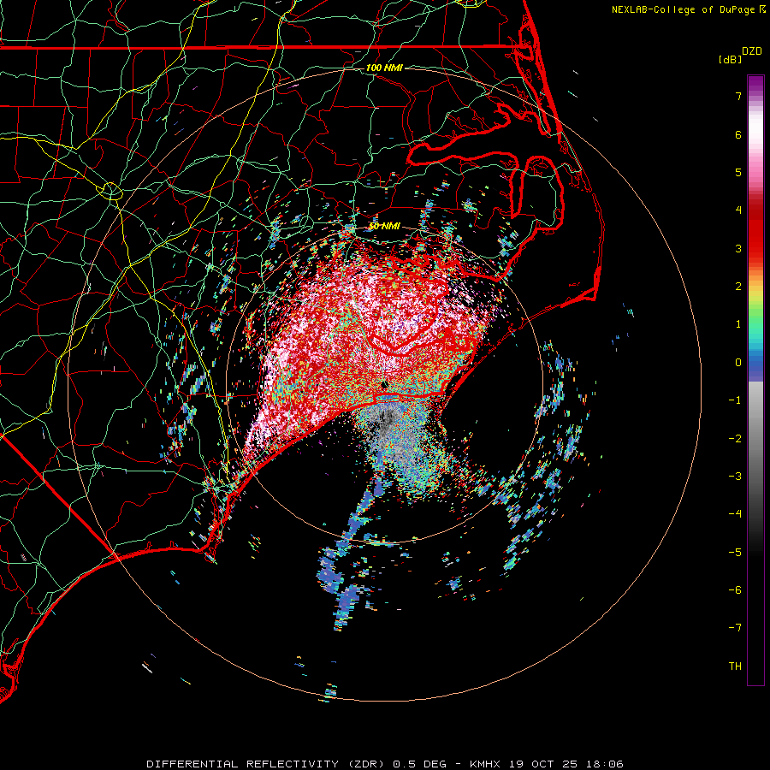Click the circular highway loop on map
The height and width of the screenshot is (770, 770).
[x=111, y=191]
